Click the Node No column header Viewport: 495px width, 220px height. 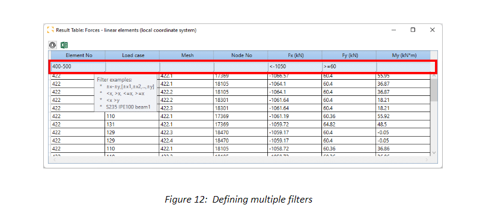coord(241,55)
